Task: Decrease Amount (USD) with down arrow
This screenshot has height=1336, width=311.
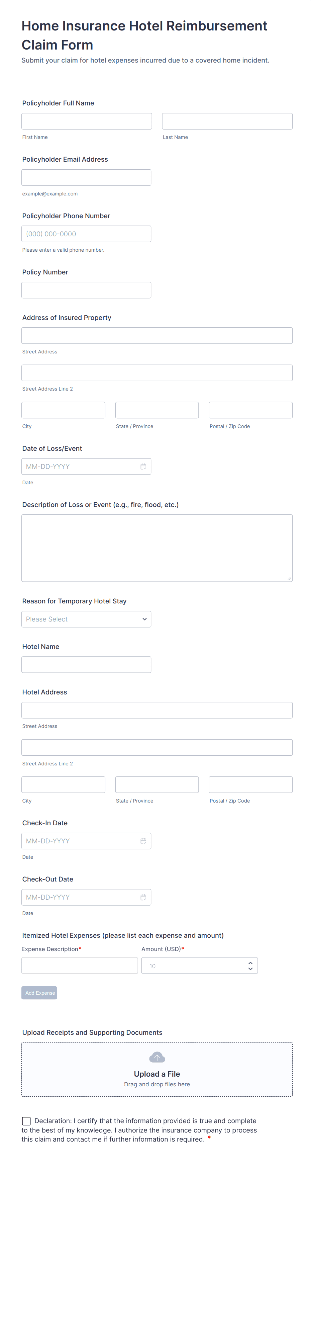Action: [x=250, y=968]
